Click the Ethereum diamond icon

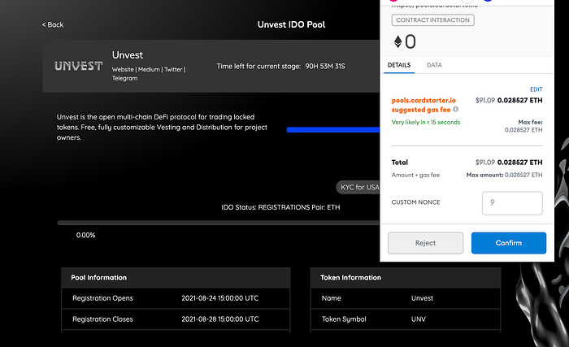click(x=397, y=41)
